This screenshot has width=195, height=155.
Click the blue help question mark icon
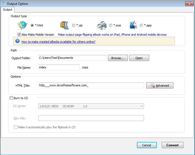(17, 41)
